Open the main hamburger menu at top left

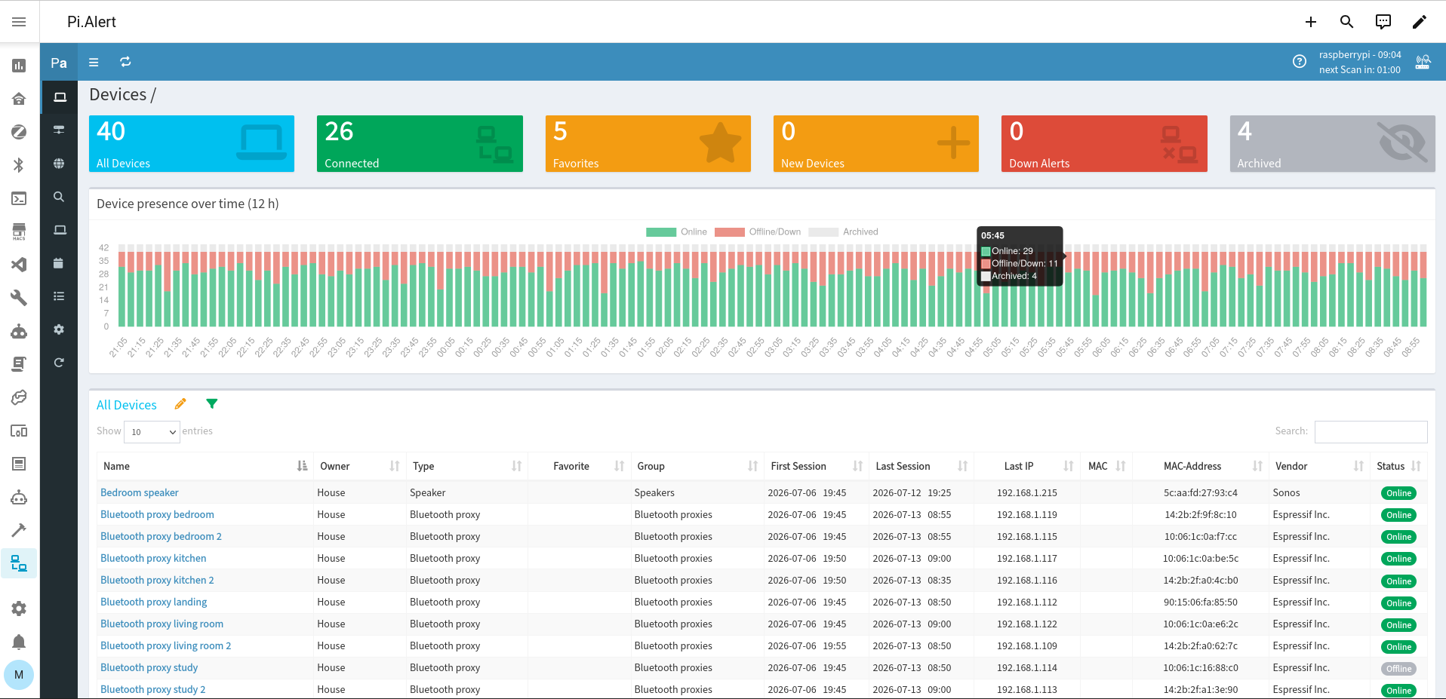[x=19, y=22]
